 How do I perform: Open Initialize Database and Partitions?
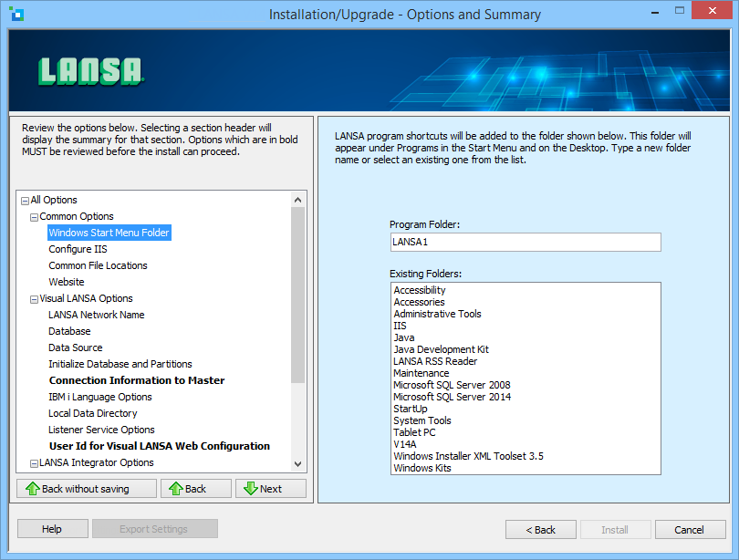(x=120, y=364)
